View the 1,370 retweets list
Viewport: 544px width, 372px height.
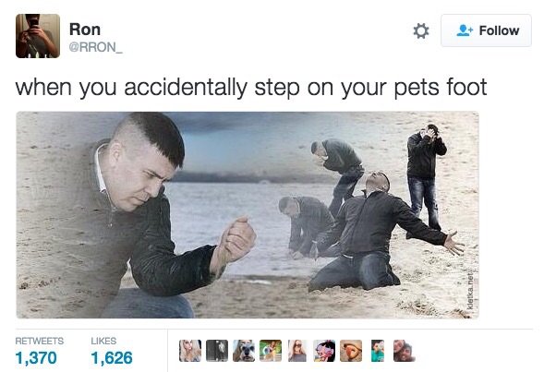39,351
